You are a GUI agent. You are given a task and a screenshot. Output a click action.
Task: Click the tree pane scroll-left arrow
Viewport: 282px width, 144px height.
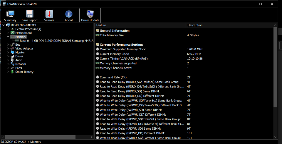point(3,137)
